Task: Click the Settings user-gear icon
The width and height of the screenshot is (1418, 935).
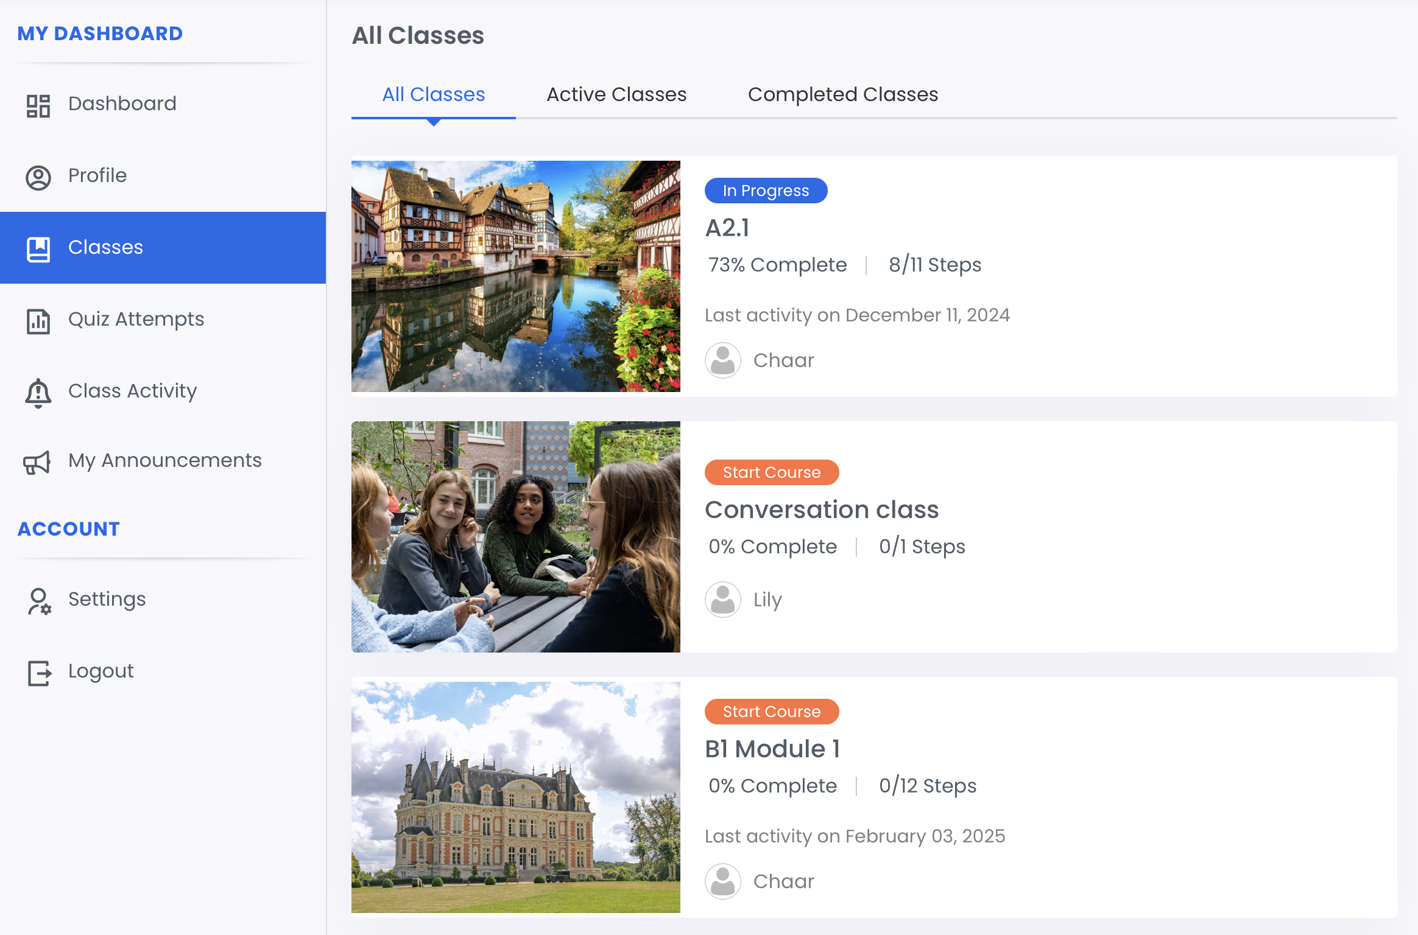Action: 39,601
